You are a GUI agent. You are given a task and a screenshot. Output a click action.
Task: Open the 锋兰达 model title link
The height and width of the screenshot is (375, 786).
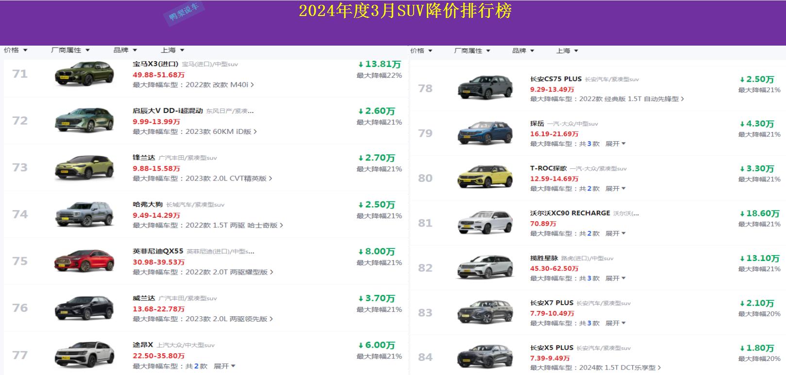[144, 158]
